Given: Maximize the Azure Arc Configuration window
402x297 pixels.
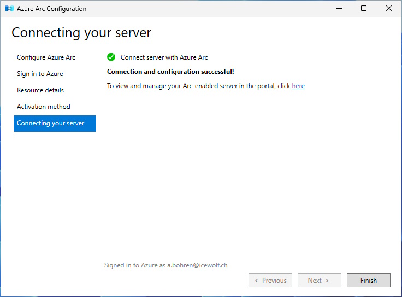Looking at the screenshot, I should pyautogui.click(x=364, y=8).
